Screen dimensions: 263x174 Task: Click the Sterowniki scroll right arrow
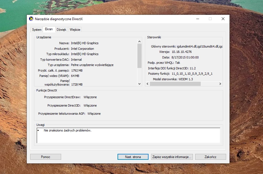220,84
